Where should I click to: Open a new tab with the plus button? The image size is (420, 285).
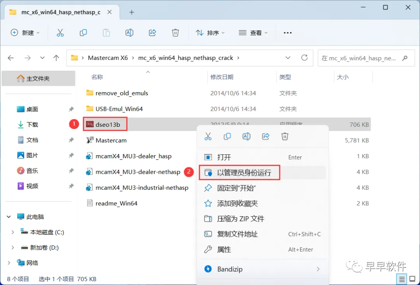(131, 12)
